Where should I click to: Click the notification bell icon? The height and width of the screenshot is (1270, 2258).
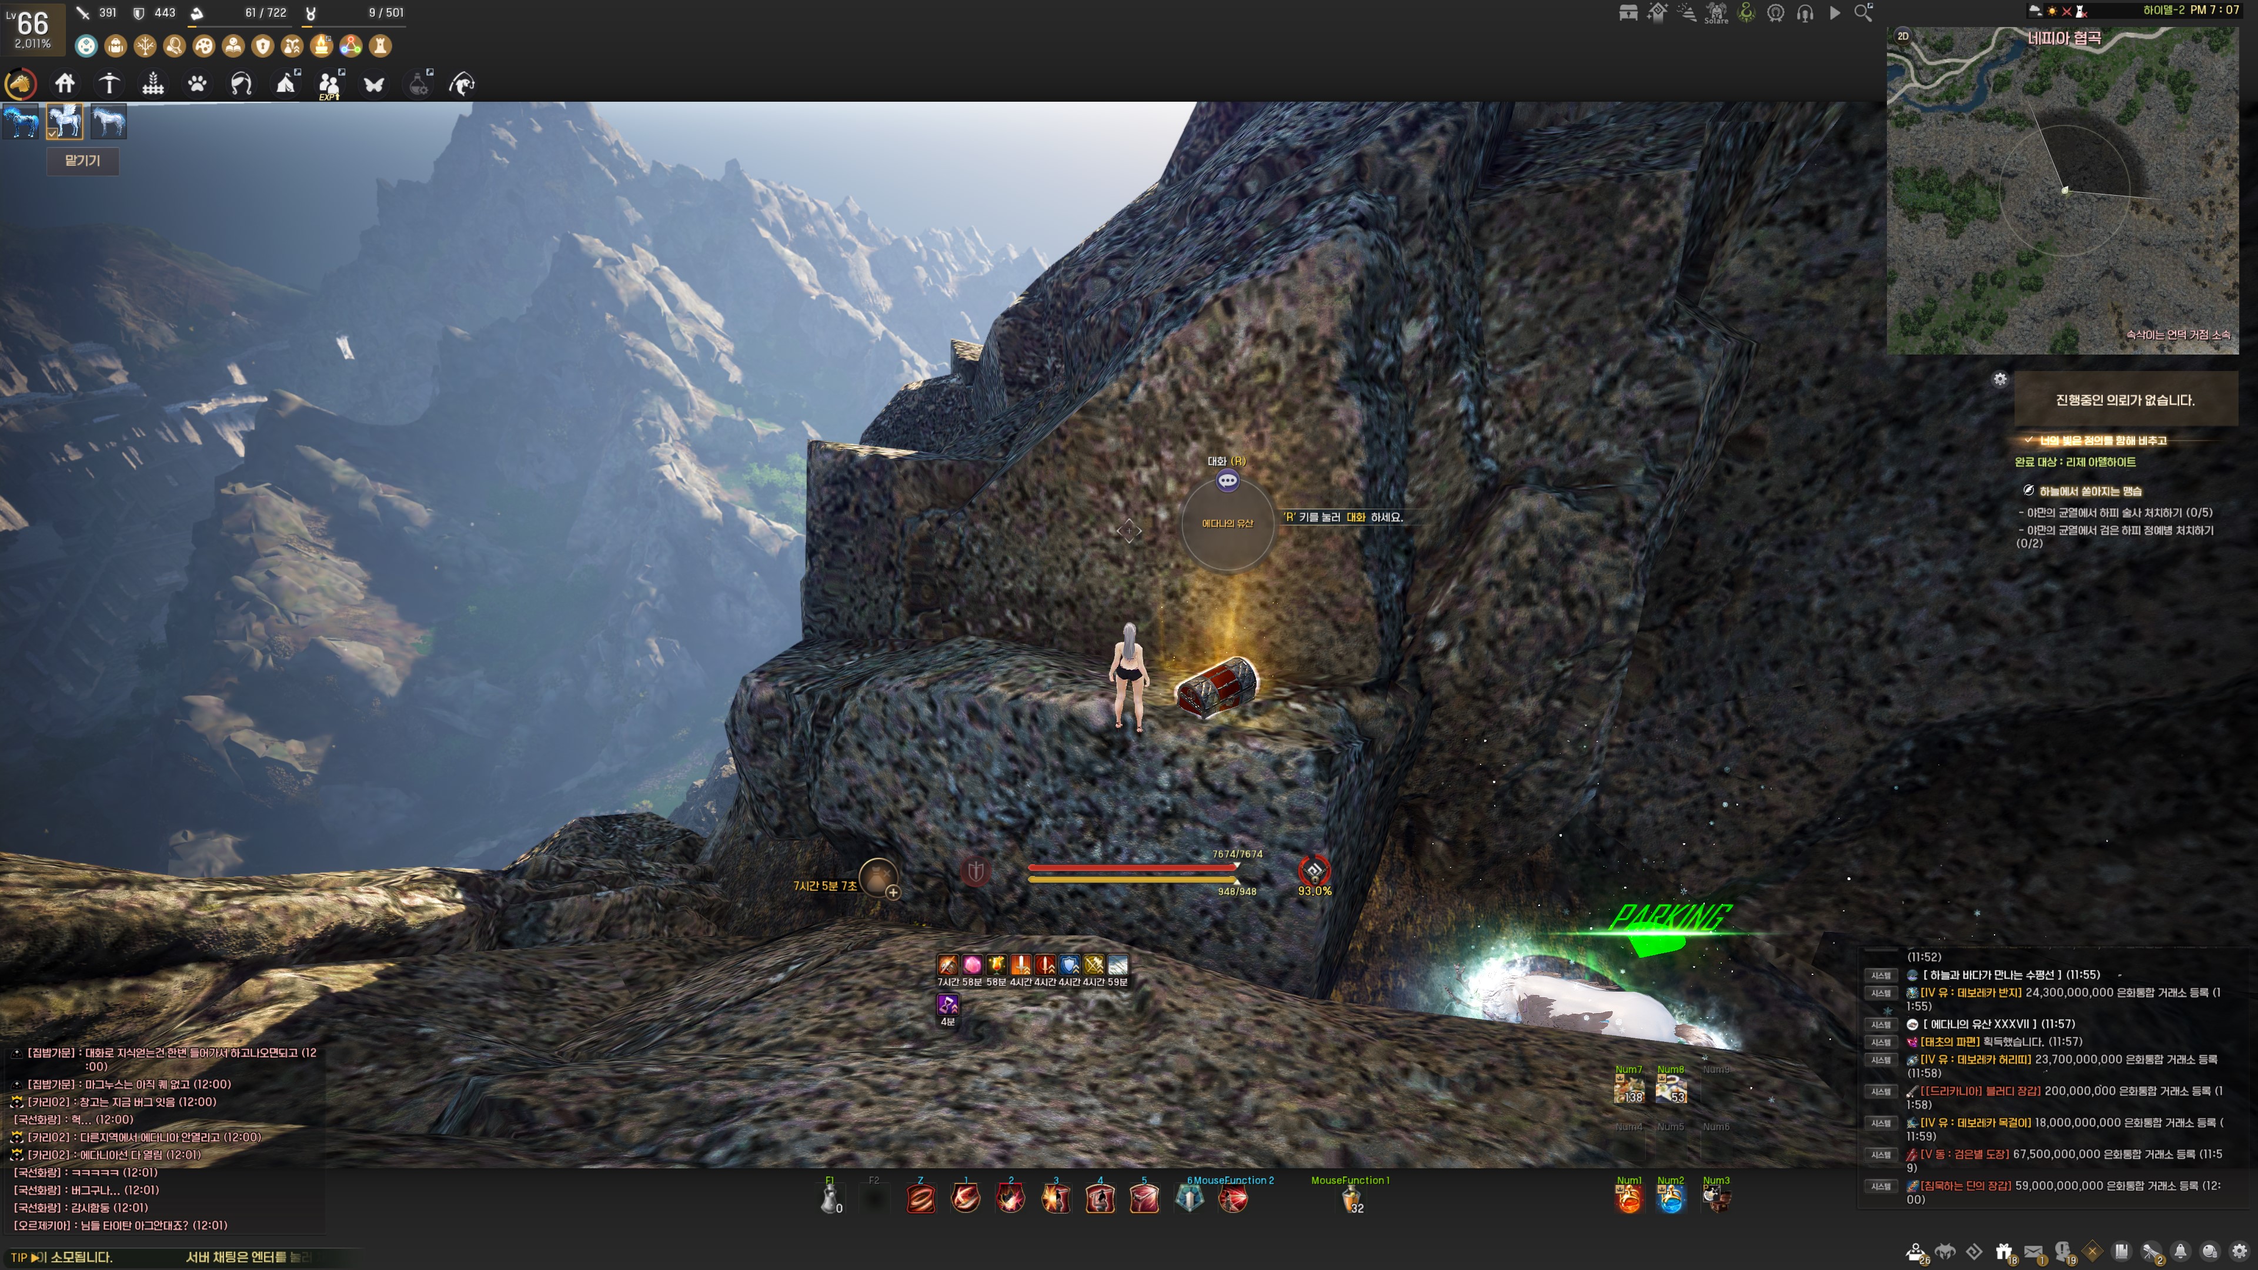pos(2181,1252)
